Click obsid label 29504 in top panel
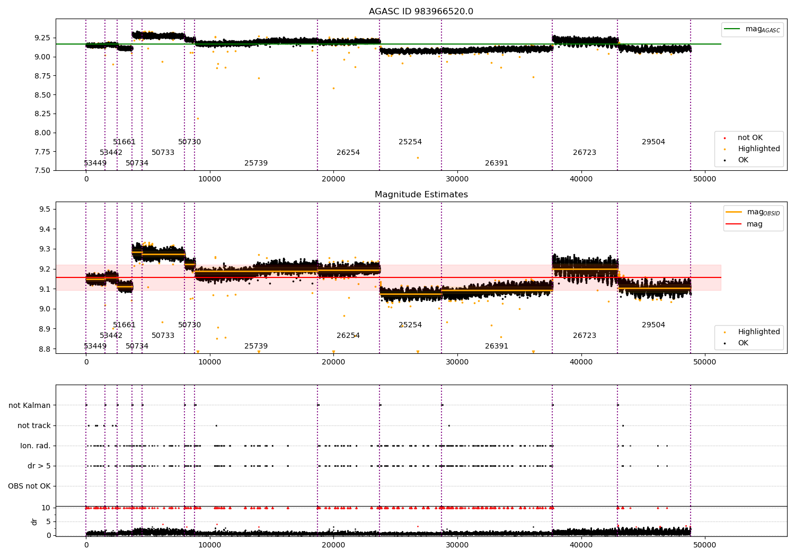 [653, 142]
